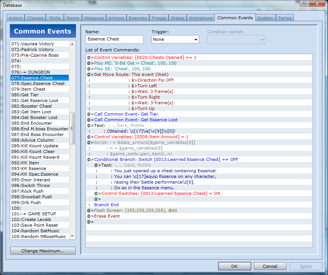Open the Trigger dropdown
Viewport: 328px width, 275px height.
coord(175,39)
